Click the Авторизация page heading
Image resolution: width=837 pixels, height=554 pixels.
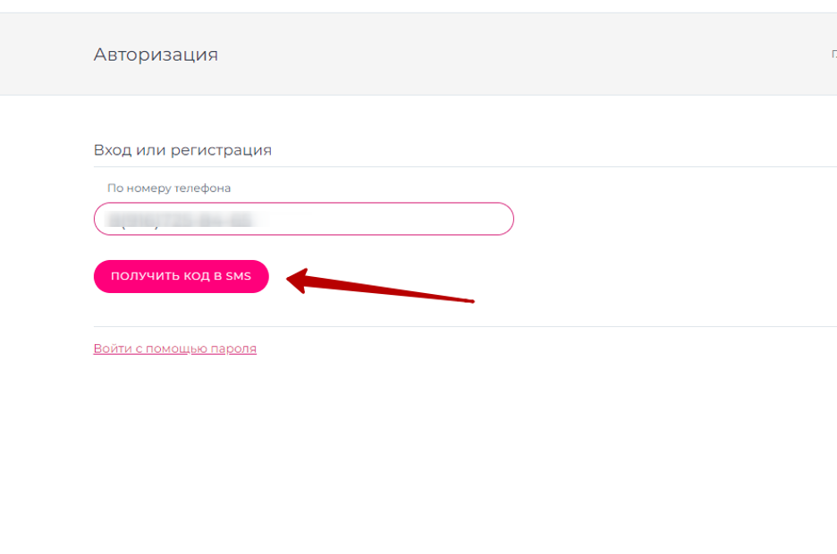point(156,55)
